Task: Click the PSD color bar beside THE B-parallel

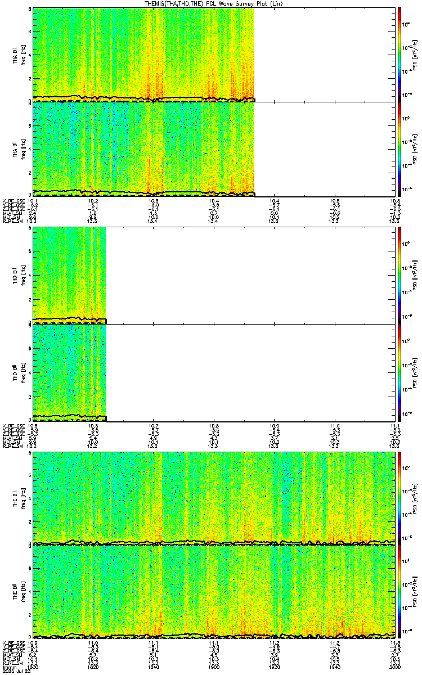Action: [x=399, y=591]
